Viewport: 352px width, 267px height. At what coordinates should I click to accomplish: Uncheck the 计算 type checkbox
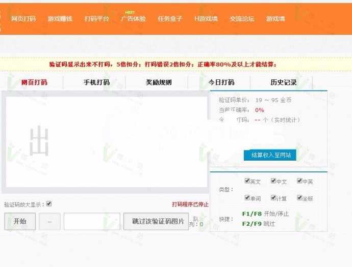(273, 198)
